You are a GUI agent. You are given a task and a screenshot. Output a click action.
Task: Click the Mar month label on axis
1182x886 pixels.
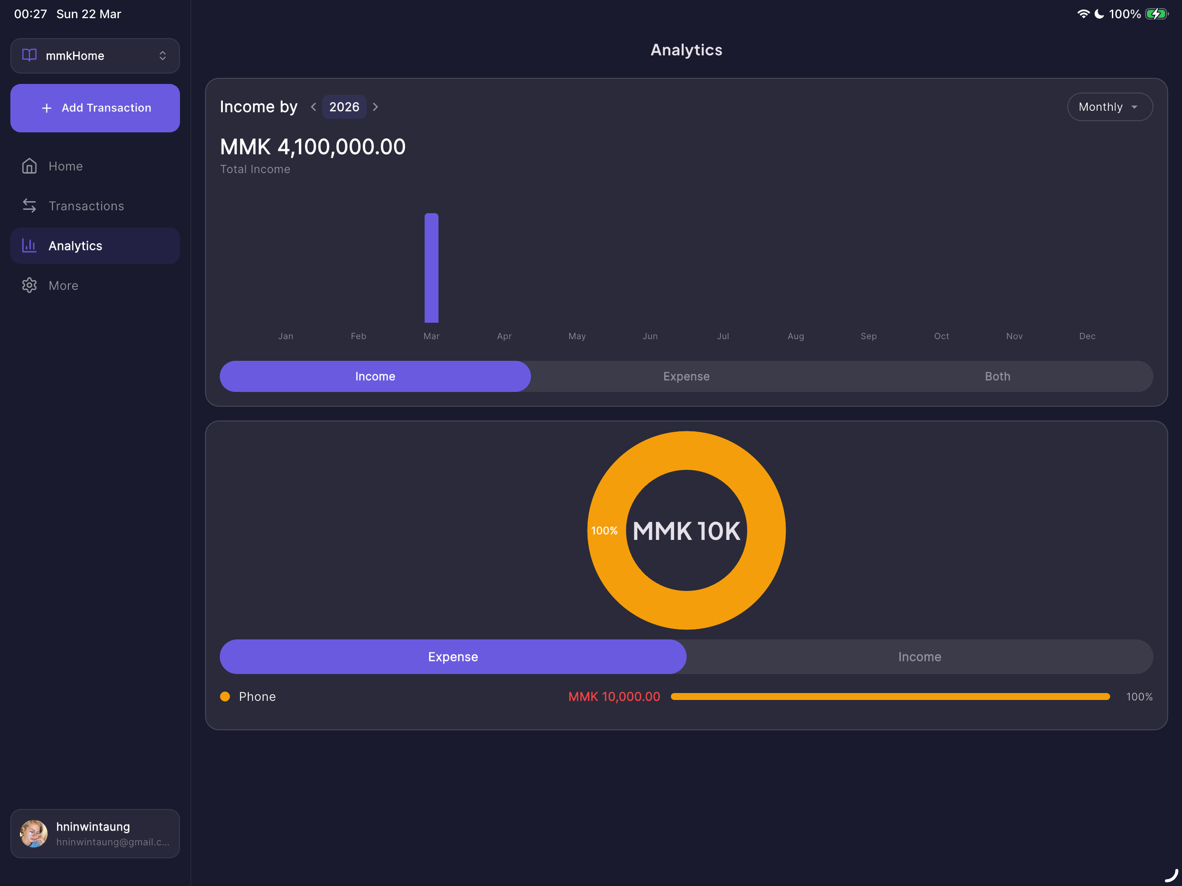[x=431, y=336]
